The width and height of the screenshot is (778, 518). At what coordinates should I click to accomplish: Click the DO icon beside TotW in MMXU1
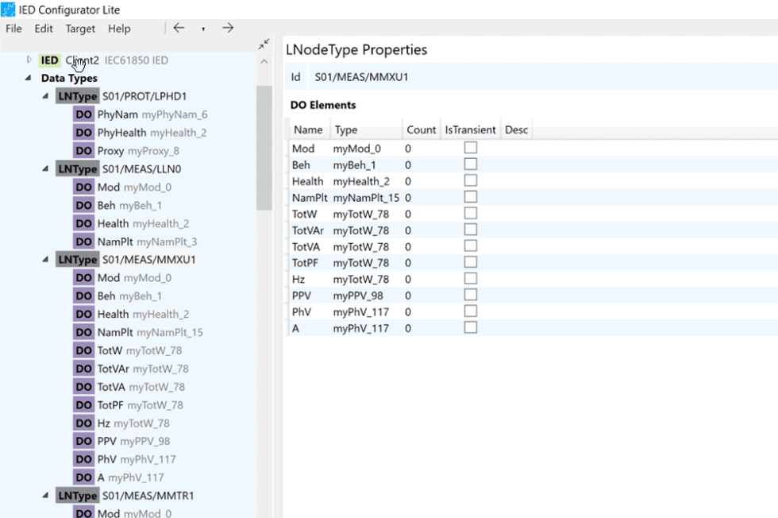point(84,350)
